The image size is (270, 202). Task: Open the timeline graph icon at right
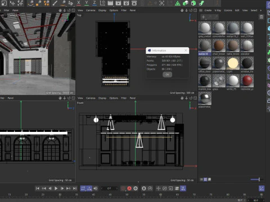[x=262, y=189]
